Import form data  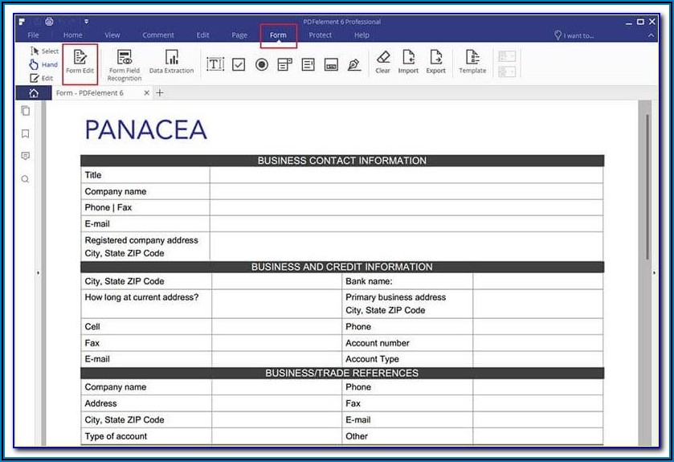point(408,62)
